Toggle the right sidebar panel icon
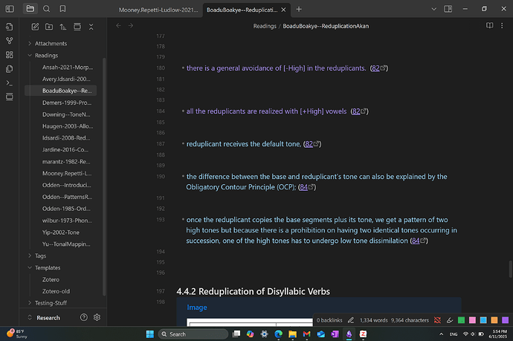The image size is (513, 341). pyautogui.click(x=448, y=9)
